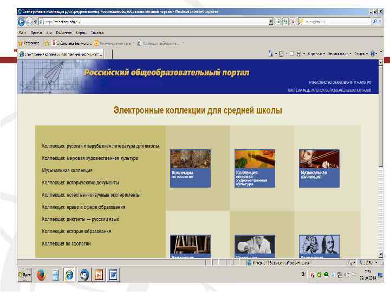Open the recent pages history arrow
This screenshot has width=390, height=292.
35,22
